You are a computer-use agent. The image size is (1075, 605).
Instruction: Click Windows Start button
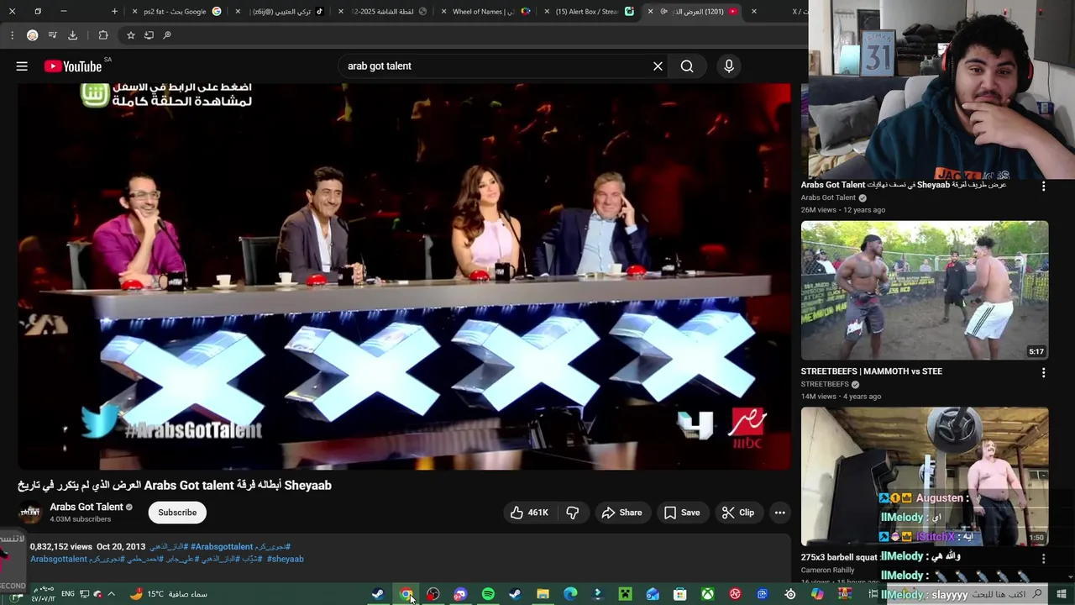tap(1061, 594)
